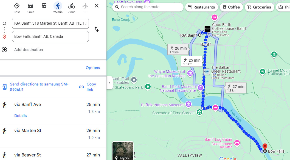Send directions to samsung SM-S926U1
Screen dimensions: 290x160
[x=39, y=87]
